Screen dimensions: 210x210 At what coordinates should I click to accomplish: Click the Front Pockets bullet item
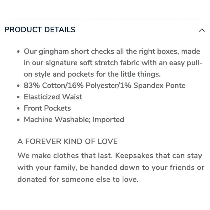click(47, 108)
